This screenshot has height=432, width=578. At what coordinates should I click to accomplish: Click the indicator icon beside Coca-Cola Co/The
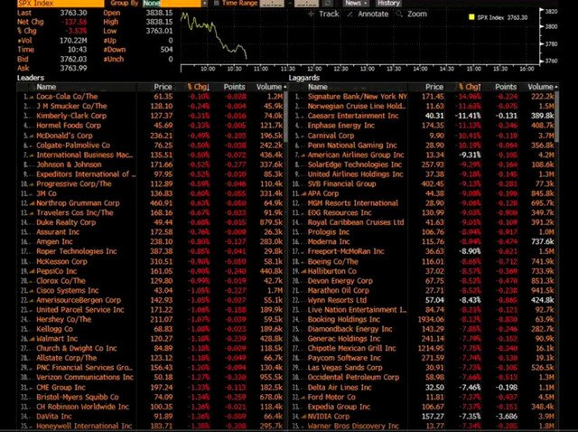[x=32, y=97]
